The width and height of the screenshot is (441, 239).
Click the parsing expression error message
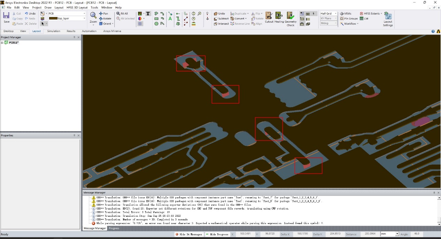point(210,223)
